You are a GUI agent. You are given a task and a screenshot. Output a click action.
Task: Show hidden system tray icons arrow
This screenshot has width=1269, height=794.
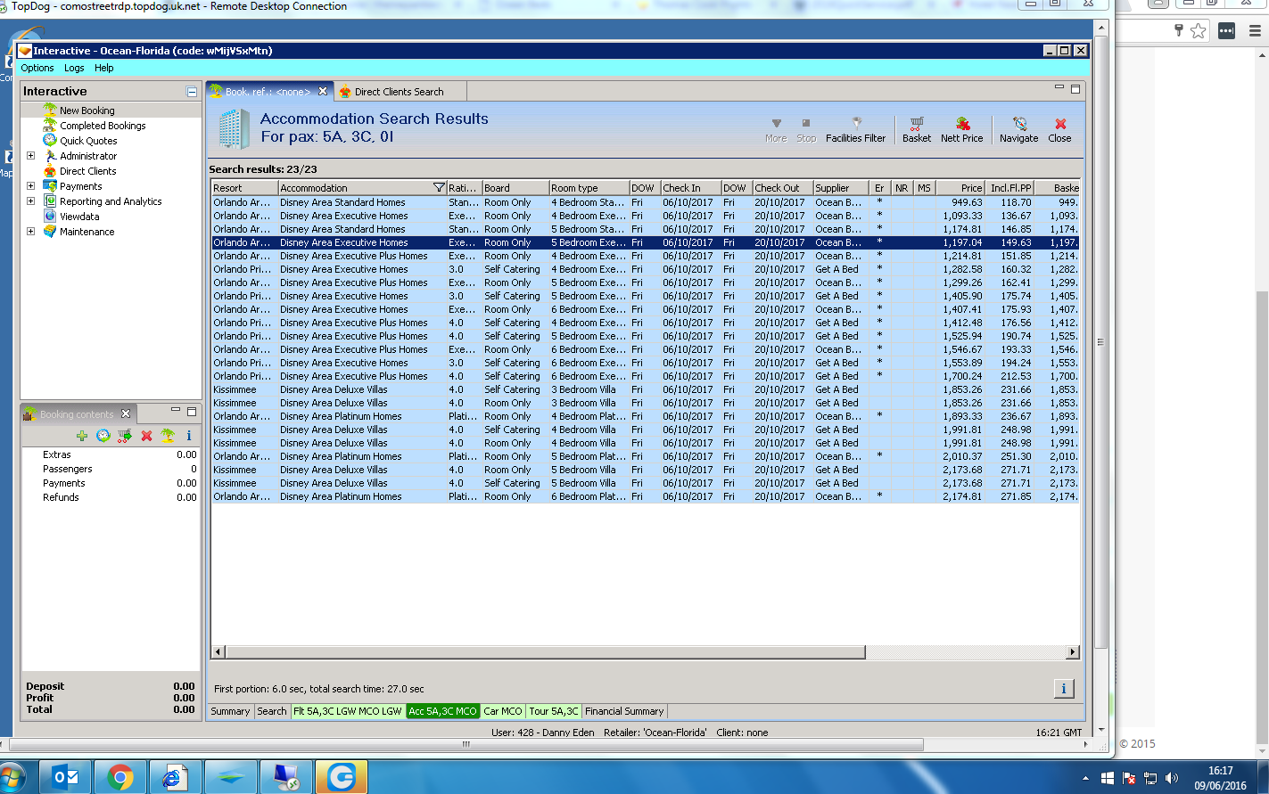pyautogui.click(x=1087, y=779)
